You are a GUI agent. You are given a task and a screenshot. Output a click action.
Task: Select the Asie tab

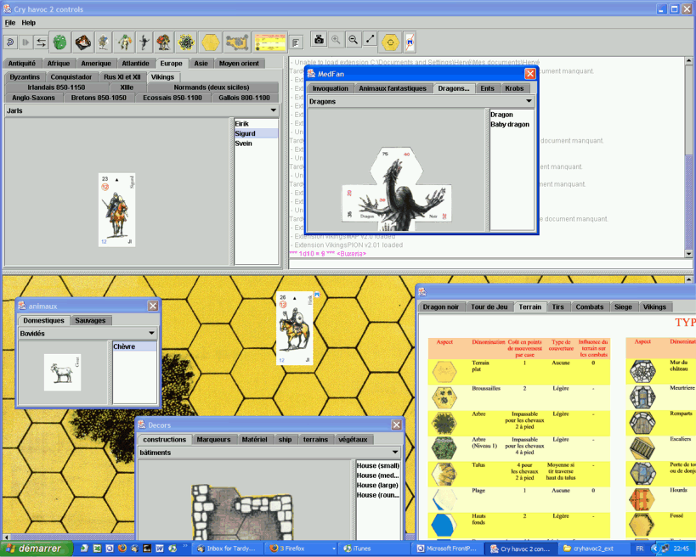pos(201,64)
